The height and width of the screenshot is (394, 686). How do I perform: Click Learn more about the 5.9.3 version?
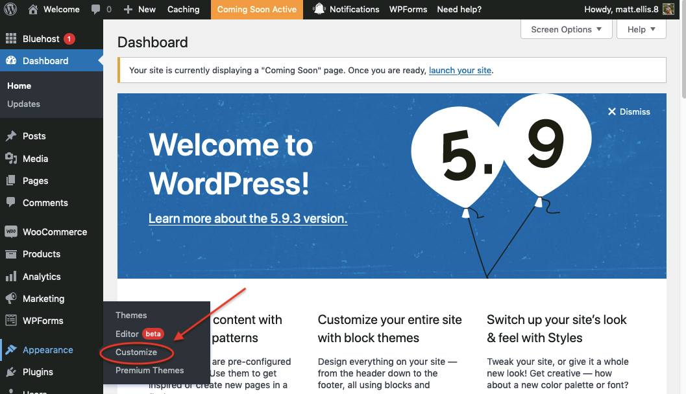pyautogui.click(x=248, y=218)
